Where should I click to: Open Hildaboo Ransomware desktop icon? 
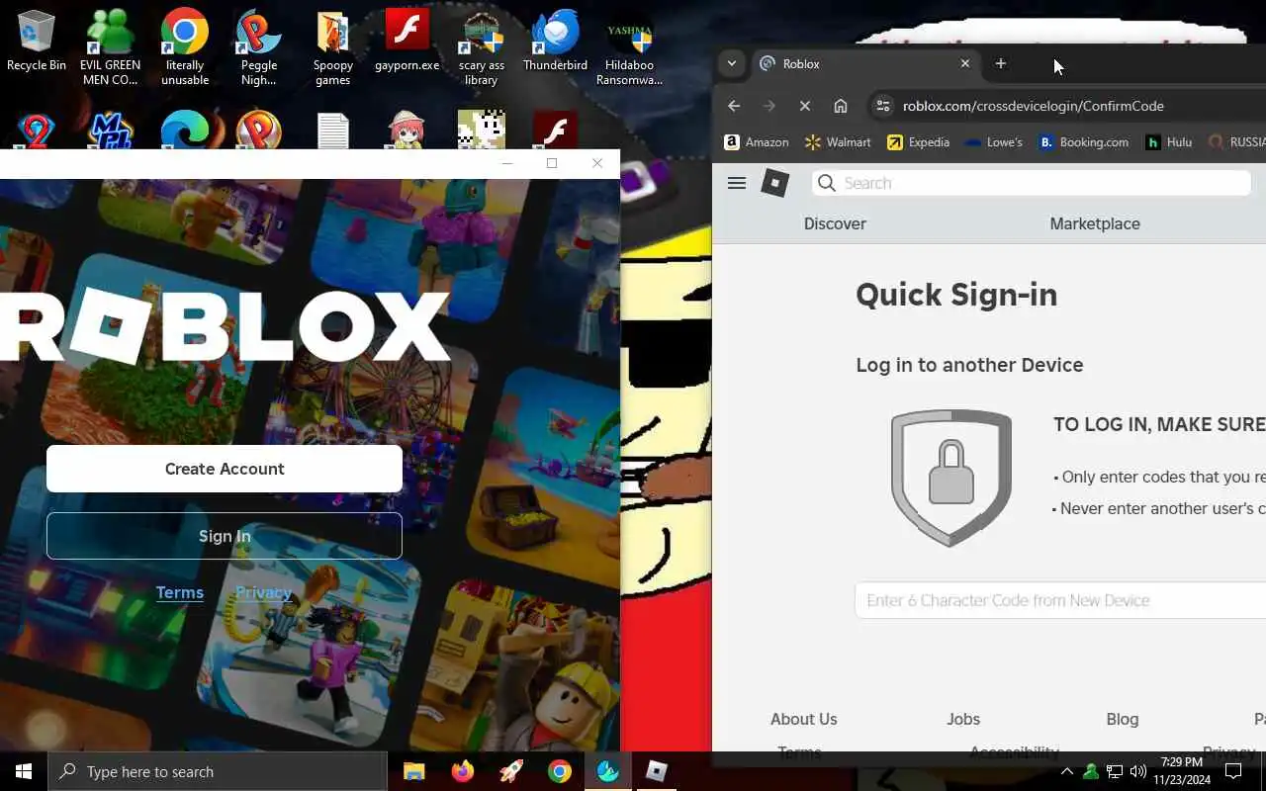click(629, 46)
